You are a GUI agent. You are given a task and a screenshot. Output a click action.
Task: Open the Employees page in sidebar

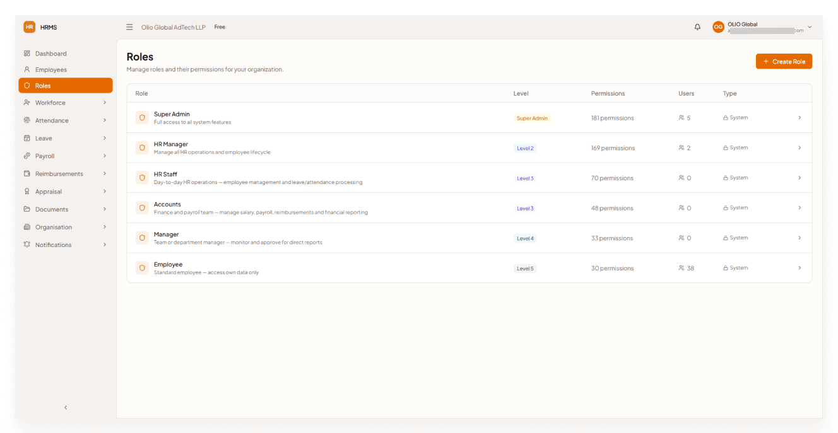[66, 69]
